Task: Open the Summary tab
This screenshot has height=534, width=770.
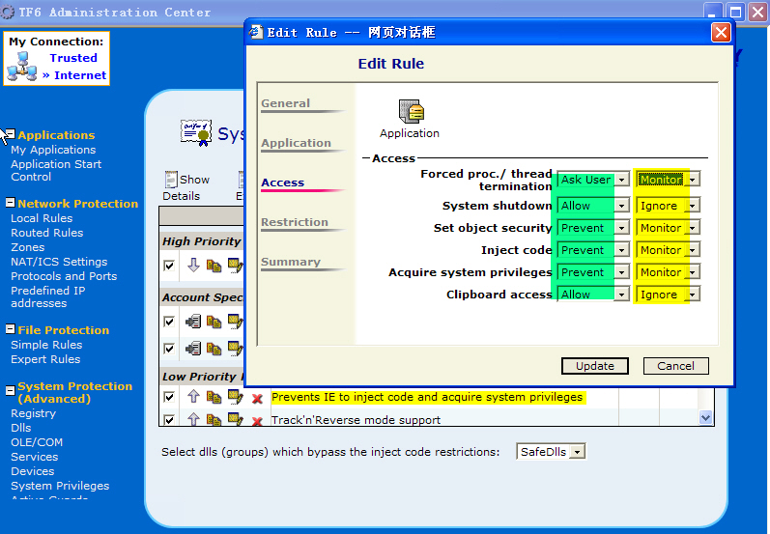Action: click(290, 262)
